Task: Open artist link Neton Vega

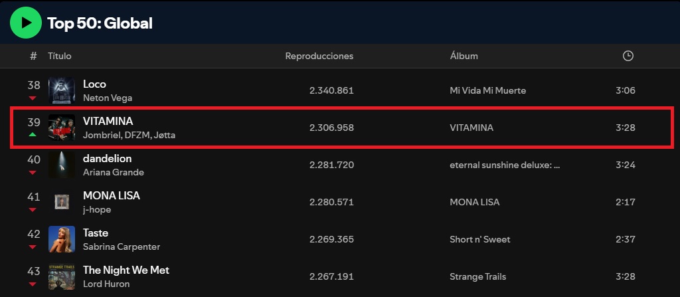Action: [108, 98]
